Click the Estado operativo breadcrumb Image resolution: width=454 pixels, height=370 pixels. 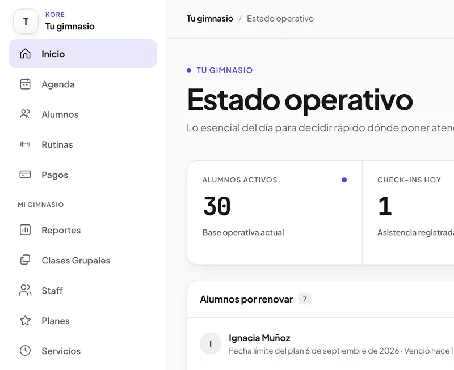pos(280,19)
